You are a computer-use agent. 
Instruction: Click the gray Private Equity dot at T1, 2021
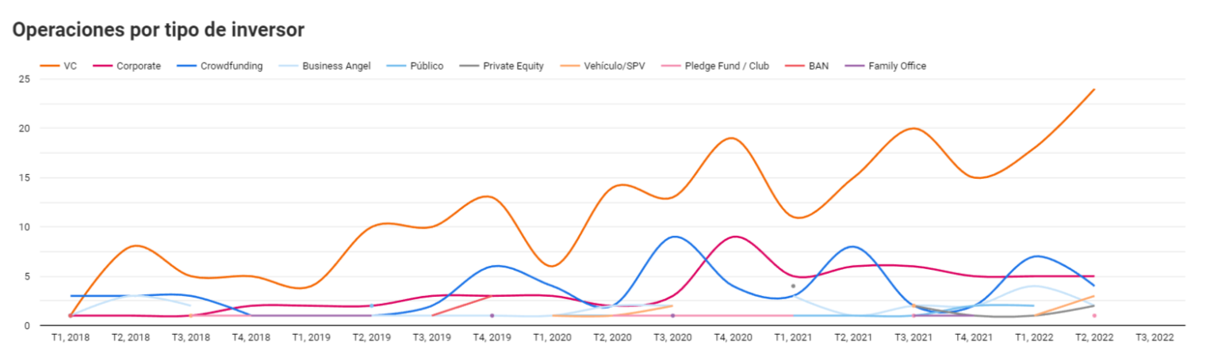pos(793,286)
